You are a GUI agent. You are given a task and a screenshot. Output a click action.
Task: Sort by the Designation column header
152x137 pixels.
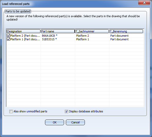pyautogui.click(x=23, y=31)
